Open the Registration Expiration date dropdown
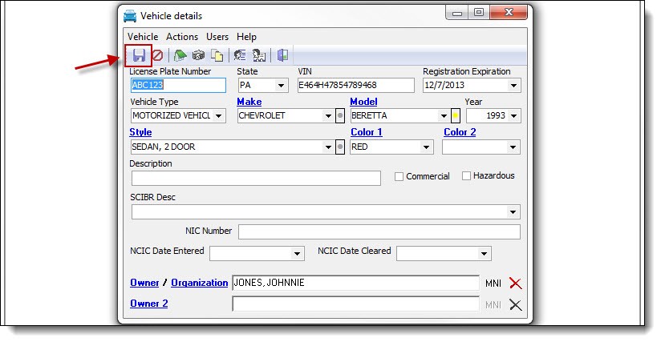Viewport: 661px width, 342px height. (x=513, y=86)
